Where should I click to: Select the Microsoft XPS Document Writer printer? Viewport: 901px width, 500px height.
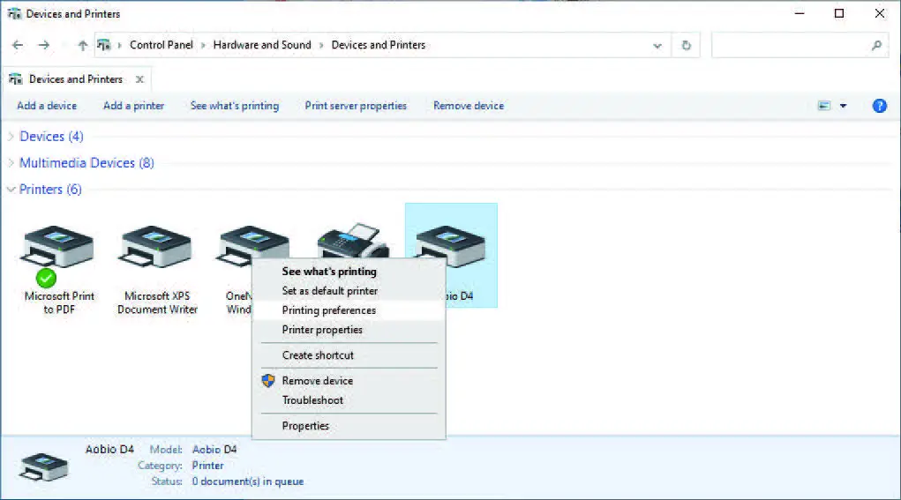[x=155, y=247]
